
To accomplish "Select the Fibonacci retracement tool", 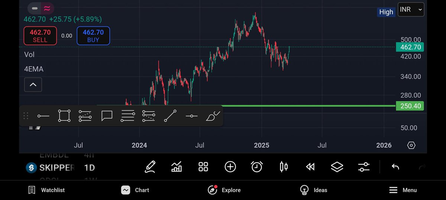I will click(149, 116).
